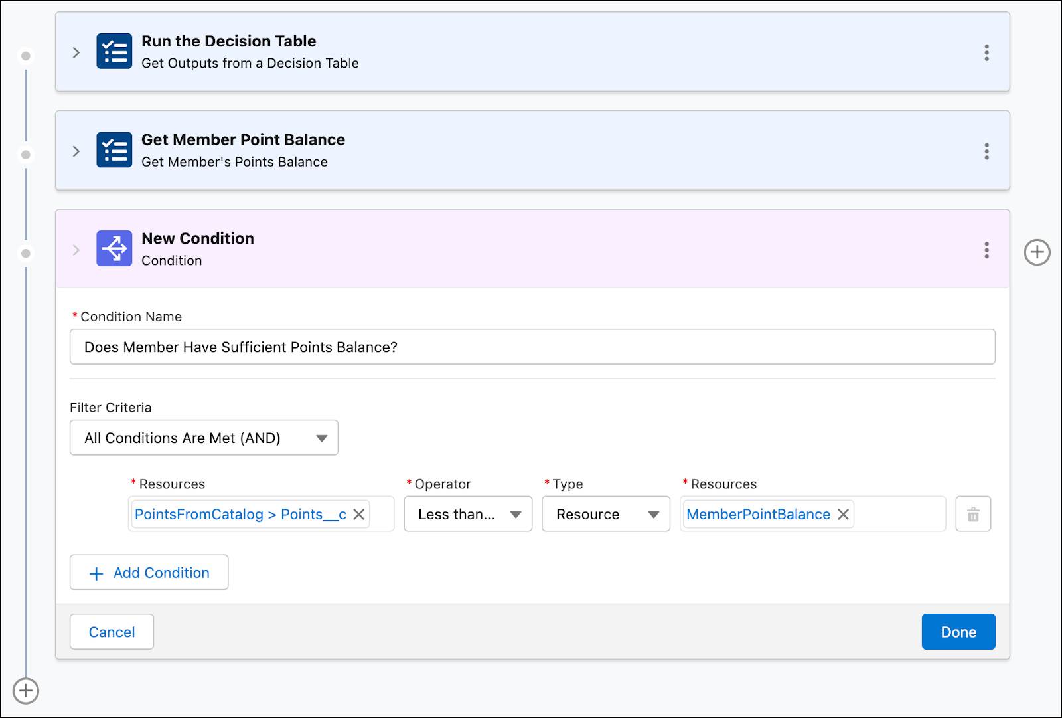The width and height of the screenshot is (1062, 718).
Task: Click the MemberPointBalance pill text
Action: pos(758,515)
